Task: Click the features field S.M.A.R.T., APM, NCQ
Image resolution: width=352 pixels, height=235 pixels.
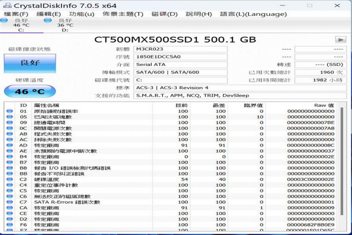Action: coord(240,95)
